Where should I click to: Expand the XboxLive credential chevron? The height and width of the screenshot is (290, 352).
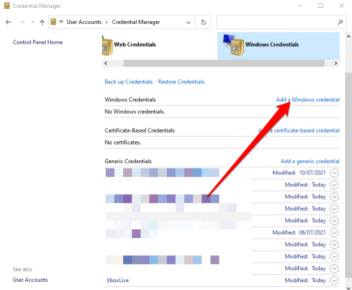pyautogui.click(x=334, y=281)
